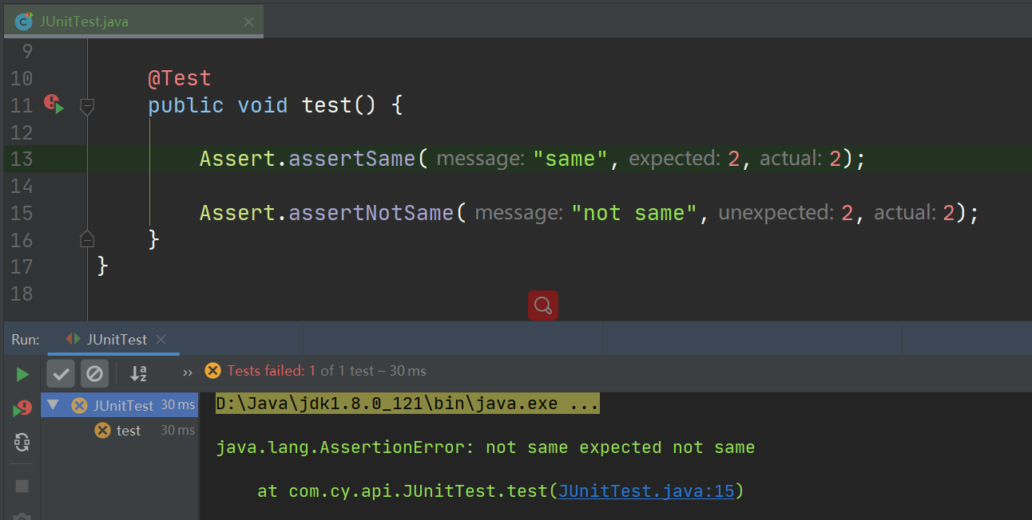Rerun the JUnitTest run configuration
The height and width of the screenshot is (520, 1032).
pyautogui.click(x=22, y=373)
